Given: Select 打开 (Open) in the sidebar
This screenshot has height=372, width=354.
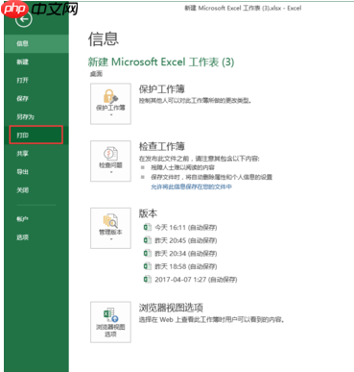Looking at the screenshot, I should (x=36, y=80).
